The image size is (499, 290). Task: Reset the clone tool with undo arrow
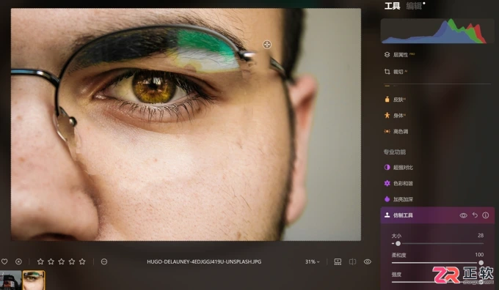coord(475,215)
